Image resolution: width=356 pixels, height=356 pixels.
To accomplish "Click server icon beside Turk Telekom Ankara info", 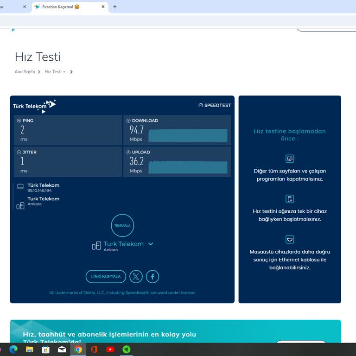I will [x=20, y=206].
